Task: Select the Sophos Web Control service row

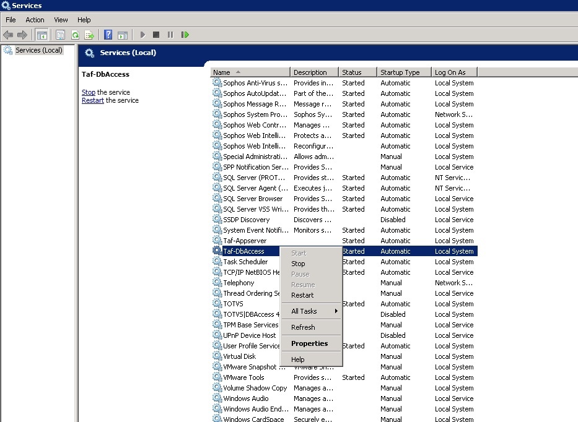Action: (x=344, y=125)
